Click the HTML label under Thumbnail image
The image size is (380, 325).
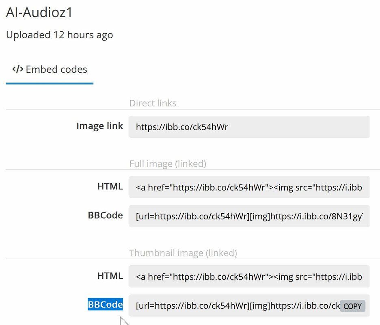tap(110, 276)
